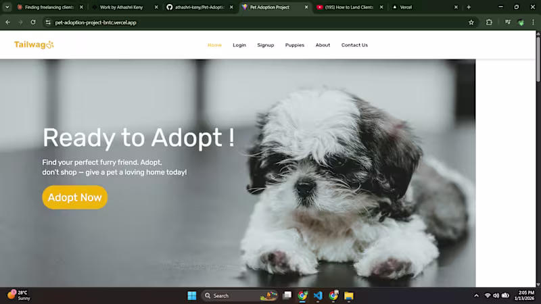The image size is (541, 304).
Task: Close the Pet Adoption Project tab
Action: point(306,7)
